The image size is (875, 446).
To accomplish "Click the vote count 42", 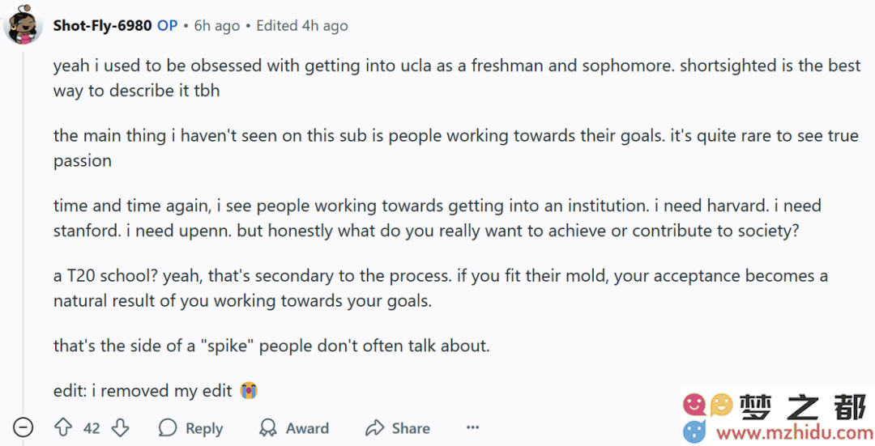I will pyautogui.click(x=92, y=428).
